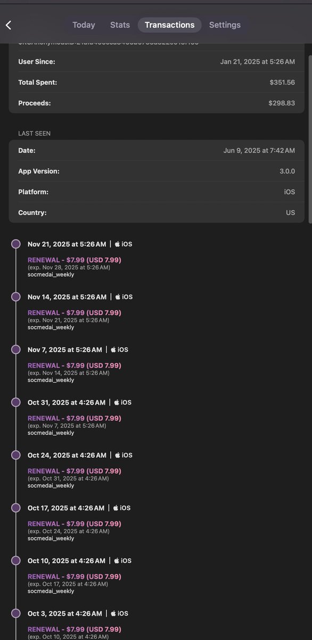Click the Apple logo beside Oct 31 transaction
Image resolution: width=312 pixels, height=640 pixels.
[117, 402]
